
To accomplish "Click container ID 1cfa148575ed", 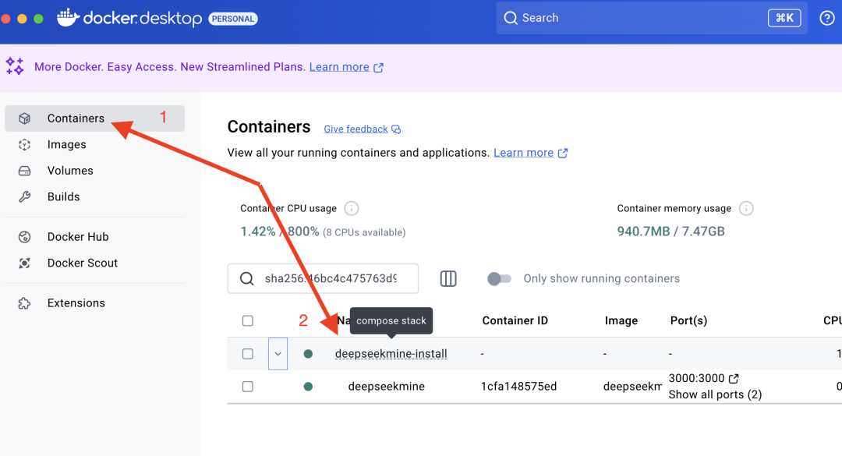I will point(518,387).
